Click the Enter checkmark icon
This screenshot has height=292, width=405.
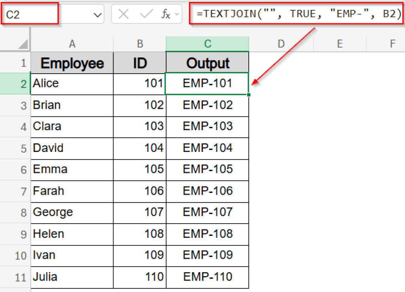(145, 13)
